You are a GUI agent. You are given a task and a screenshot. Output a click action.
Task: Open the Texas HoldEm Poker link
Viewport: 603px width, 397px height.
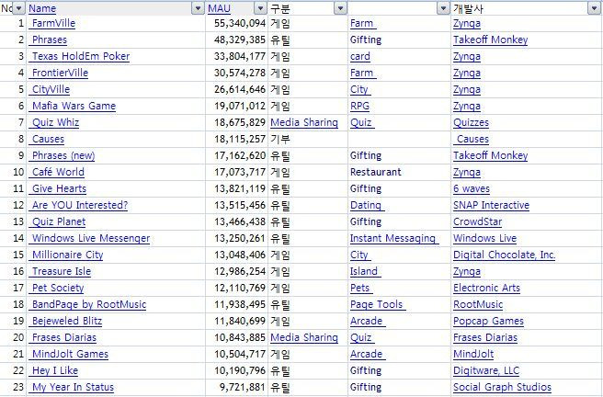pyautogui.click(x=81, y=56)
